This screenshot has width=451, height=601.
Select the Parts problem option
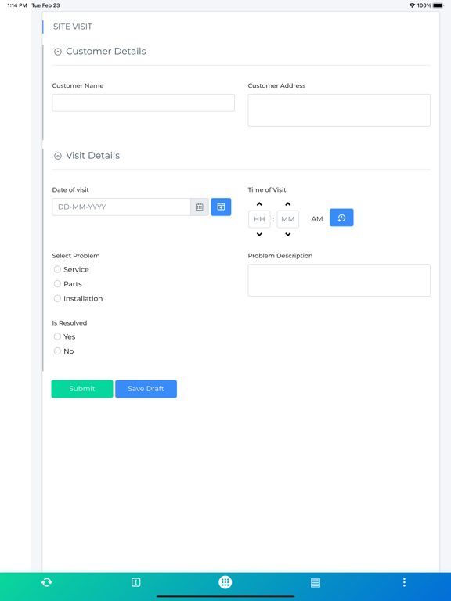pos(57,284)
